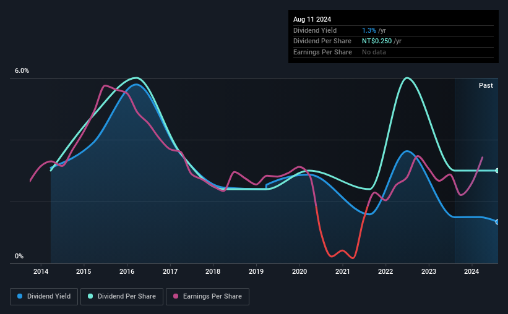Click the 0% y-axis label
The image size is (508, 314).
tap(19, 256)
